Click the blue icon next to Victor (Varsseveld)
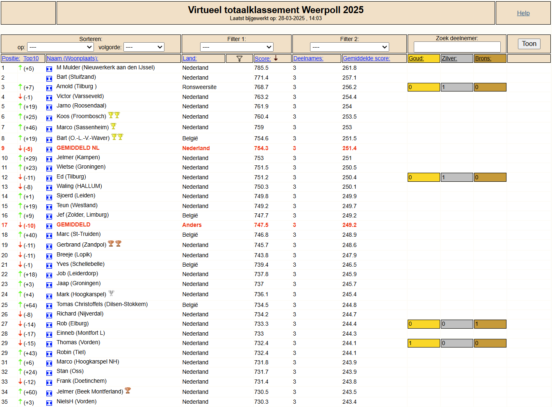 coord(49,98)
